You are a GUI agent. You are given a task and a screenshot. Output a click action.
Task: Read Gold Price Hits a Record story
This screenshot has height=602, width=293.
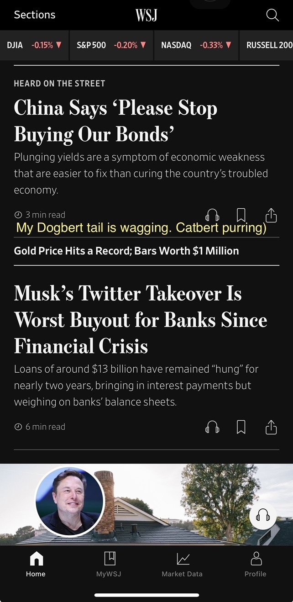tap(126, 251)
